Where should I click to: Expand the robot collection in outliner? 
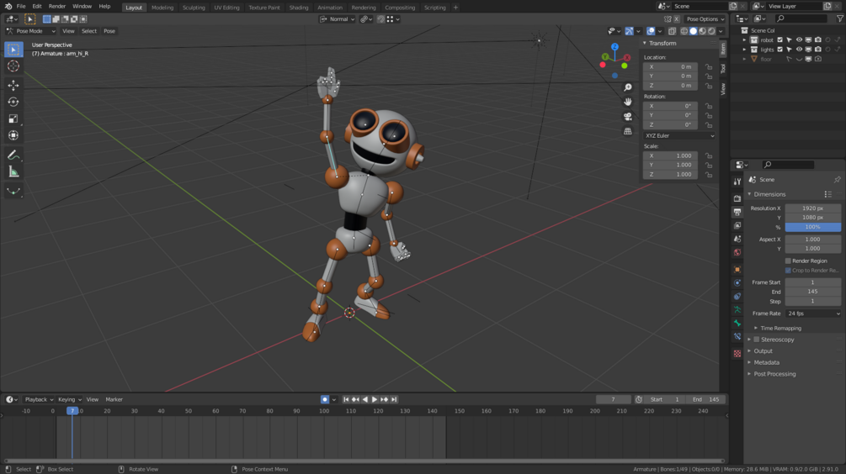[745, 39]
